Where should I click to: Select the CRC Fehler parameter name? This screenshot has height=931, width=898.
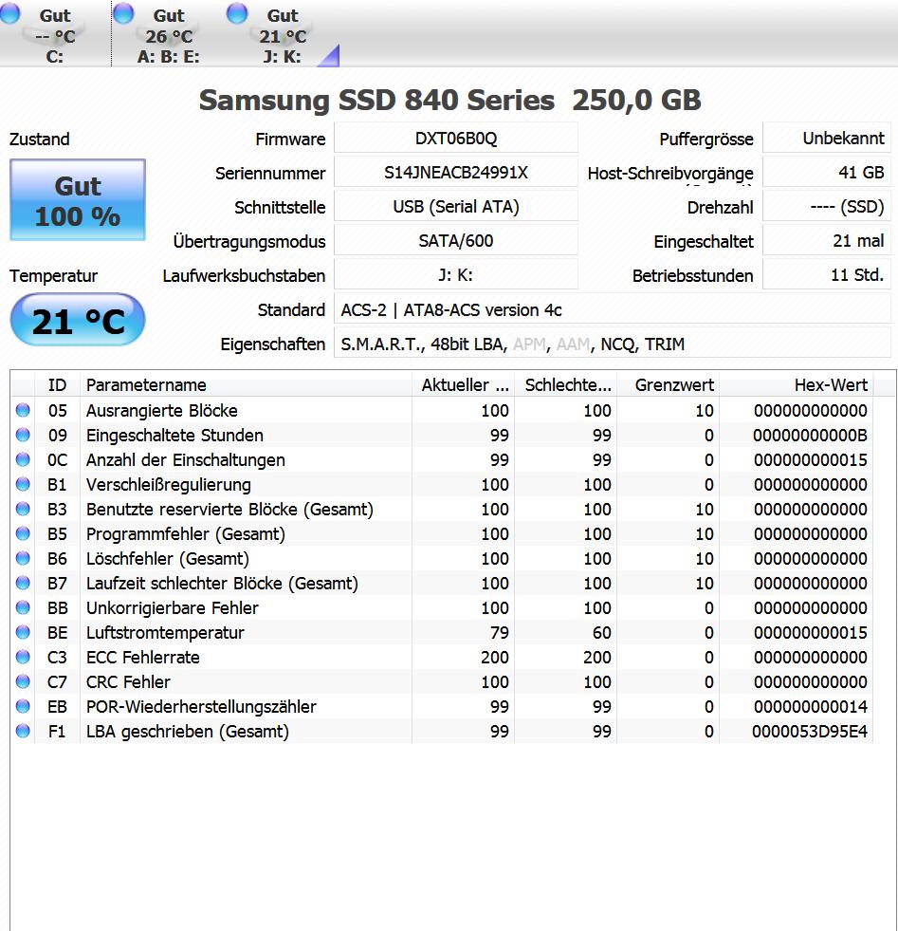pos(128,681)
